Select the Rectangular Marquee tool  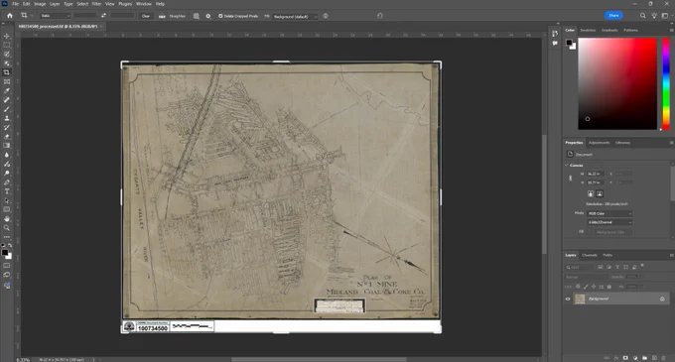click(7, 46)
